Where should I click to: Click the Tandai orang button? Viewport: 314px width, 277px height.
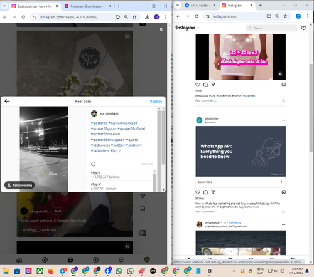tap(19, 185)
